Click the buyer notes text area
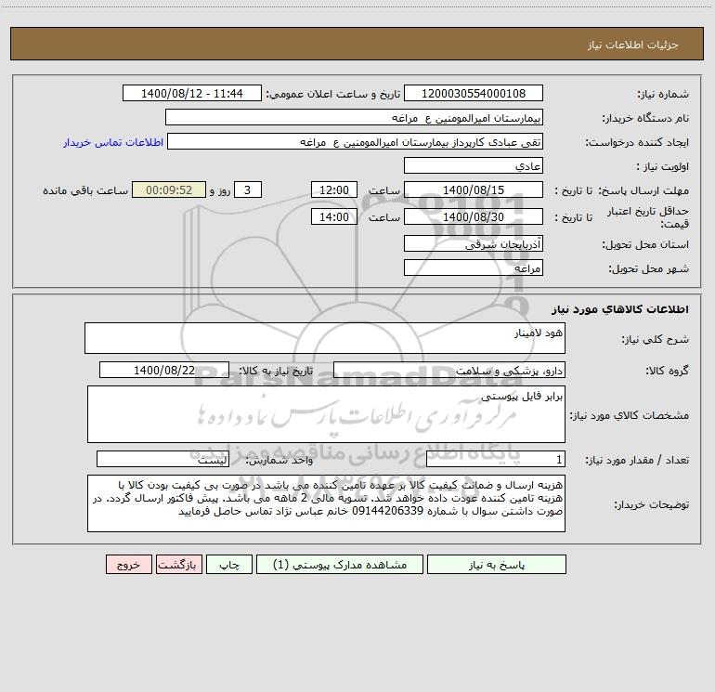The height and width of the screenshot is (692, 715). pyautogui.click(x=326, y=503)
